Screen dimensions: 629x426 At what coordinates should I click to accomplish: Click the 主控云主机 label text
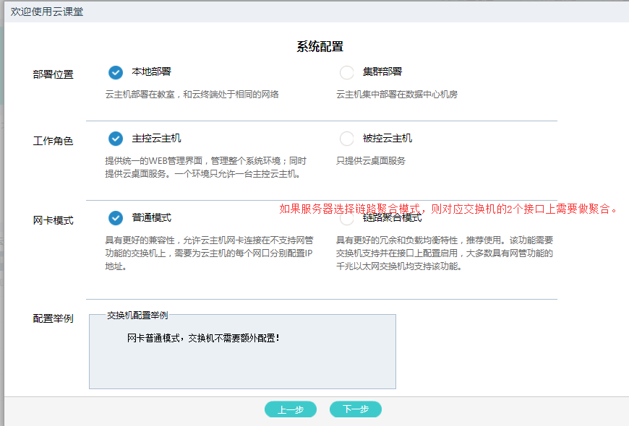click(x=156, y=139)
